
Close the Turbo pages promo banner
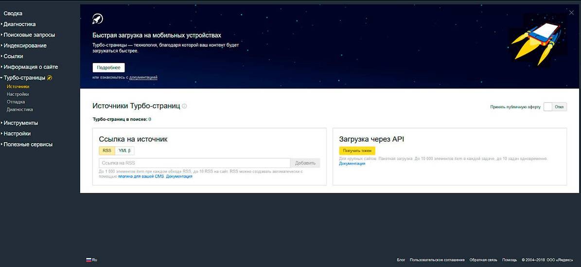pos(571,13)
